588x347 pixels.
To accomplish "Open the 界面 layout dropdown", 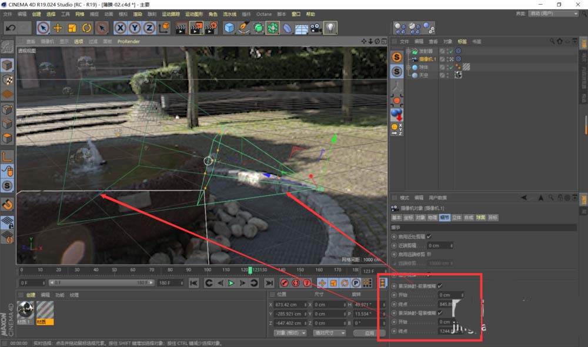I will pyautogui.click(x=553, y=14).
